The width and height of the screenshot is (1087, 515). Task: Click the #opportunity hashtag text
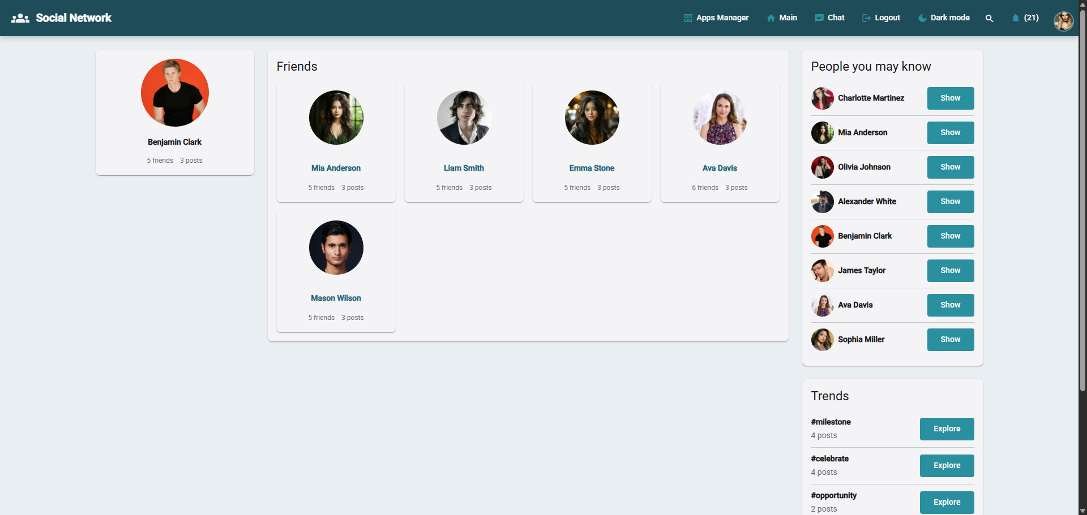click(x=834, y=495)
